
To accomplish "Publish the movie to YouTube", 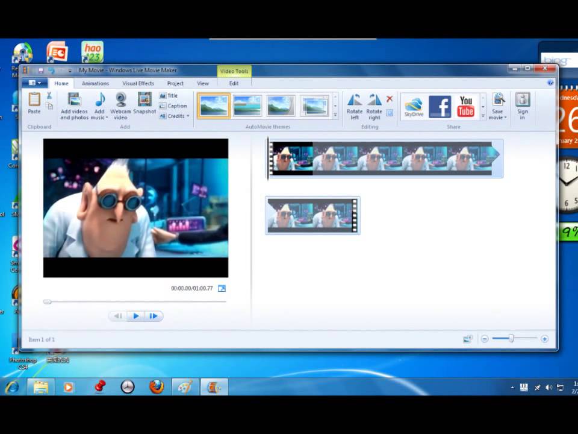I will [465, 106].
